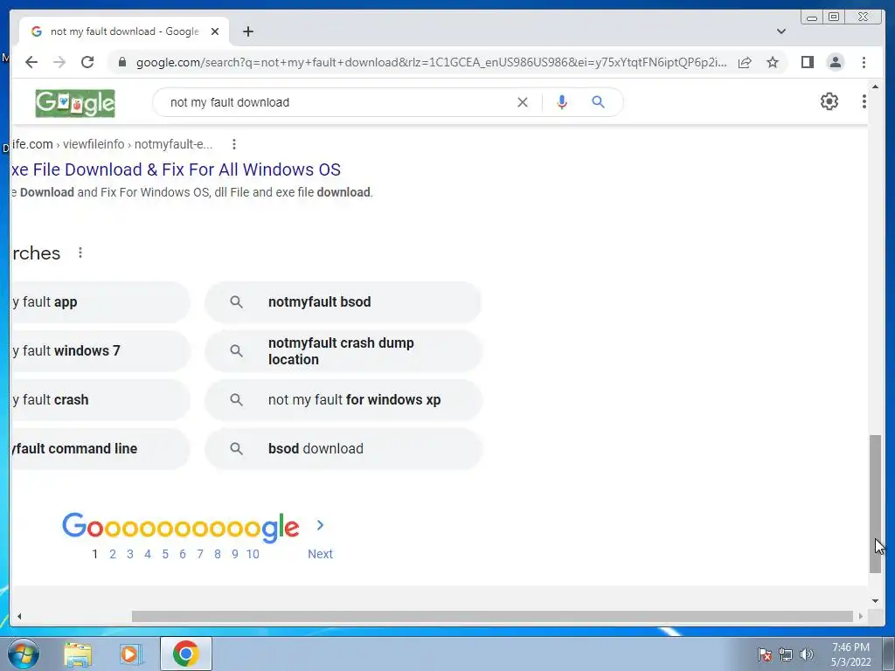Screen dimensions: 895x671
Task: Open Google quick settings gear
Action: point(829,101)
